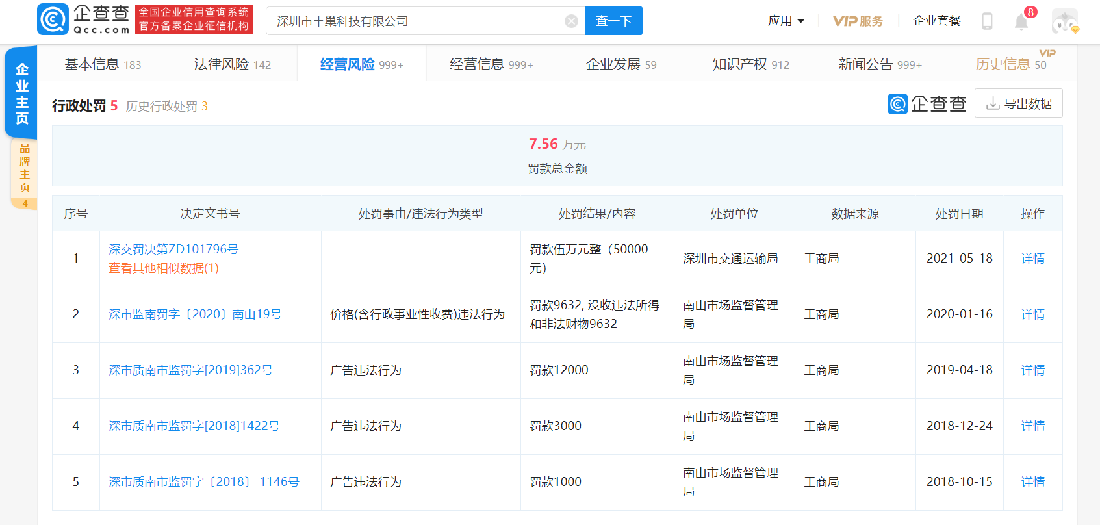Select the 经营风险 tab
The height and width of the screenshot is (525, 1100).
pyautogui.click(x=361, y=64)
